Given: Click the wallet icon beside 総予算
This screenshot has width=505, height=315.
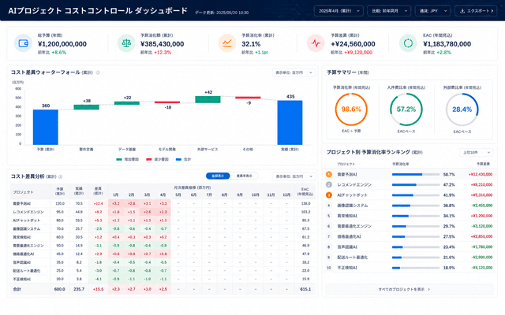Looking at the screenshot, I should pos(23,43).
